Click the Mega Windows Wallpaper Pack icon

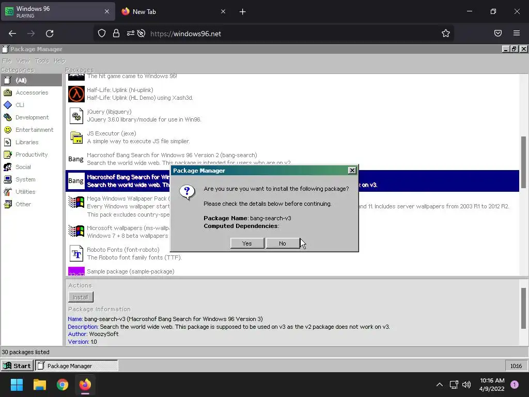(x=76, y=202)
